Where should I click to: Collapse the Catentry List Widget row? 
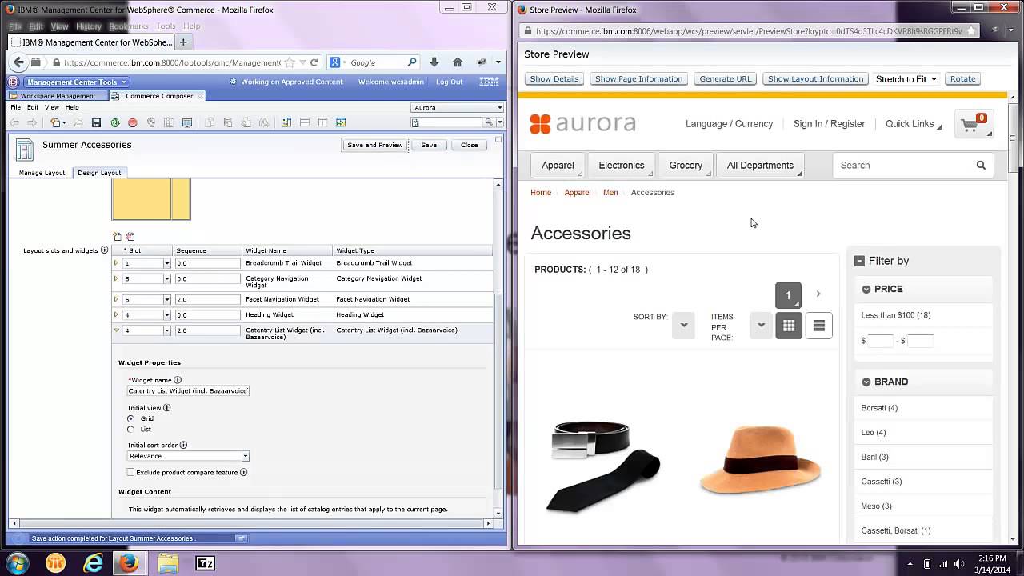116,330
